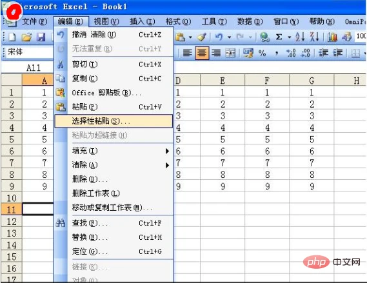The width and height of the screenshot is (367, 283).
Task: Choose 删除(D) menu item
Action: coord(114,179)
